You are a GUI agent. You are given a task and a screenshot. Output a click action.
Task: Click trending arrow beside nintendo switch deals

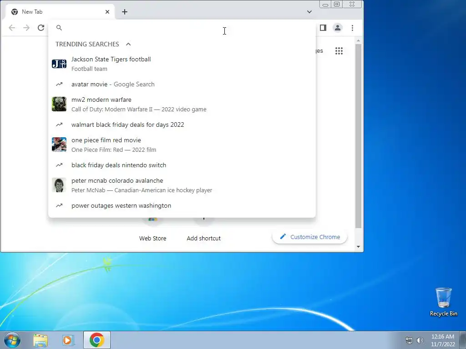(59, 165)
